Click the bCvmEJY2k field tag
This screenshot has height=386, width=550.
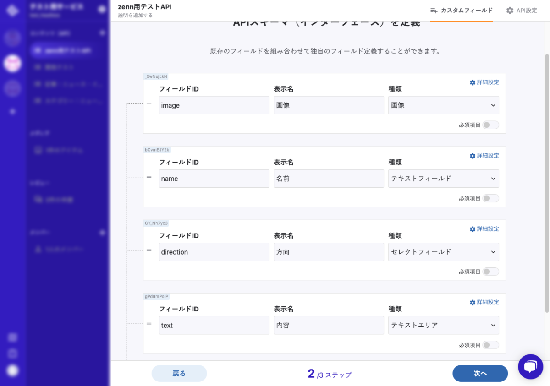(157, 150)
